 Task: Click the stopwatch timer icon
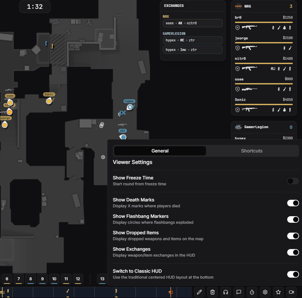point(252,292)
